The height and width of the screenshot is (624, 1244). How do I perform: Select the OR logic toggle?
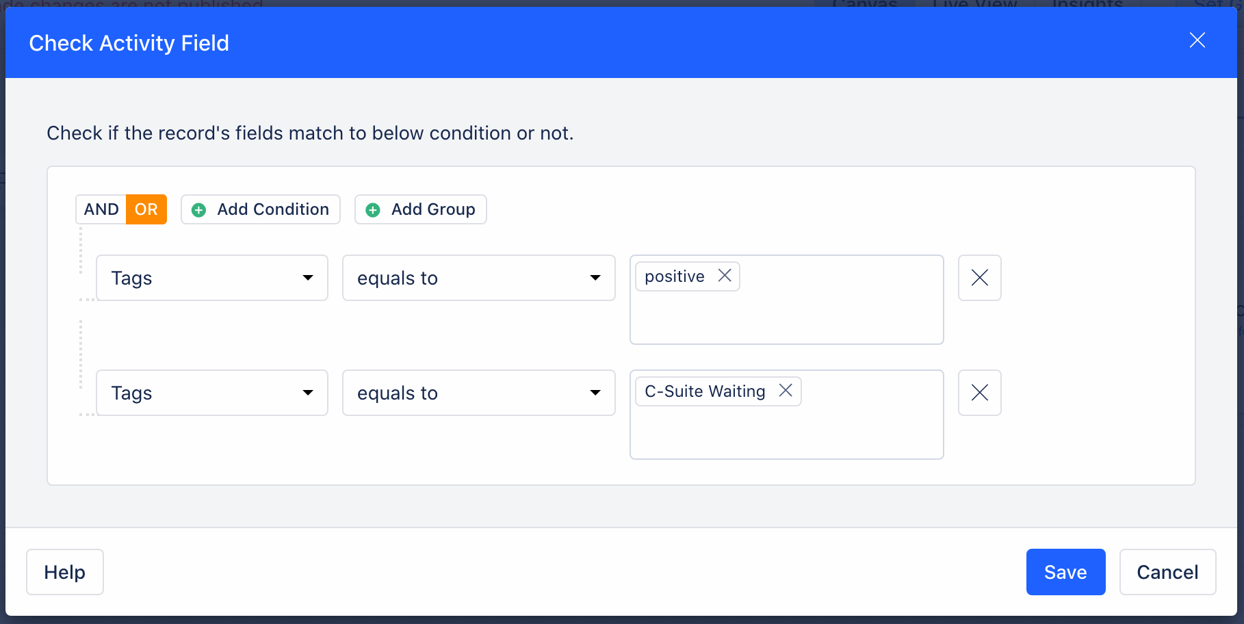click(x=146, y=209)
